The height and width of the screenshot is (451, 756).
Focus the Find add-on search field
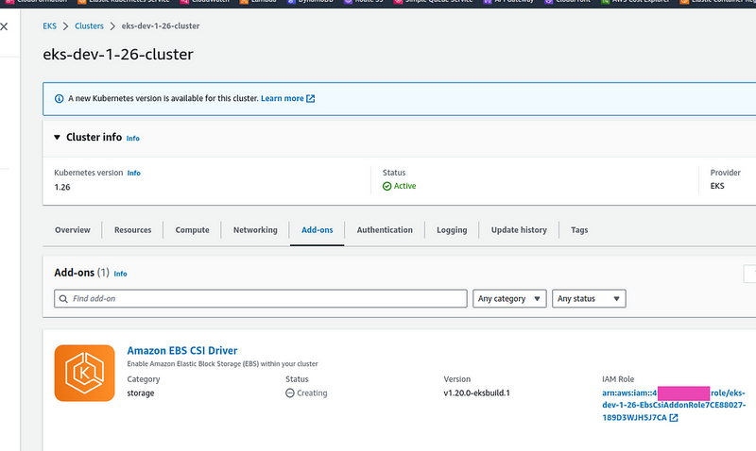265,298
